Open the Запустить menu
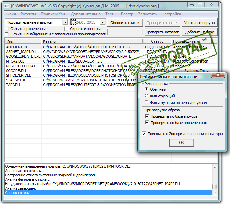230x204 pixels. coord(147,14)
